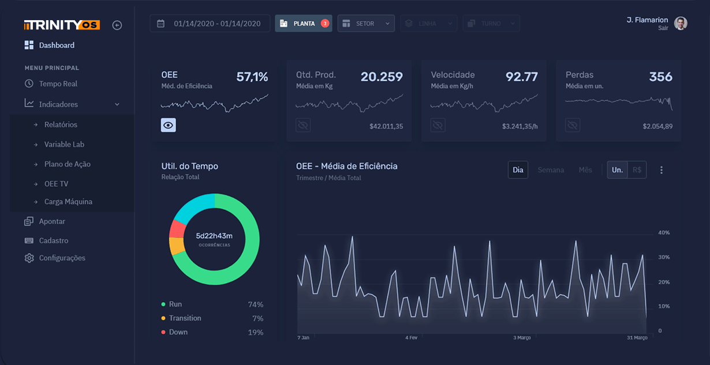Open Carga Máquina submenu item

(68, 202)
